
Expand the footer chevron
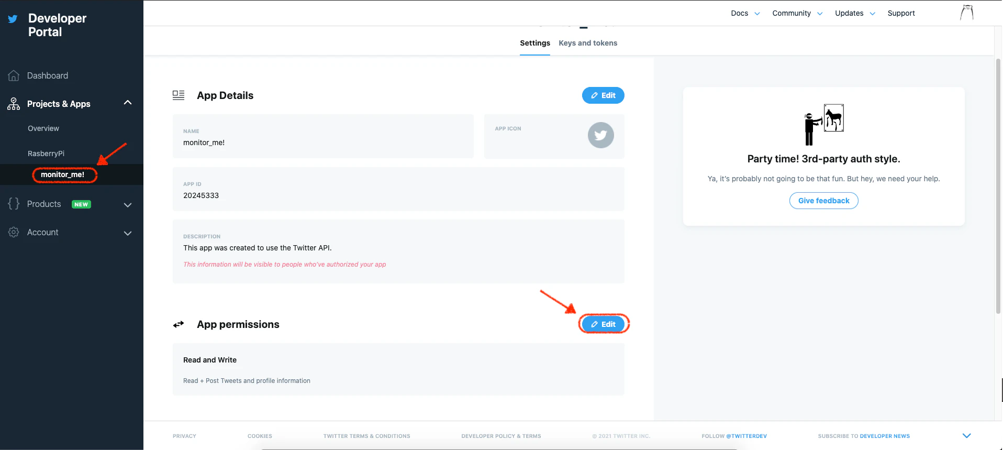pyautogui.click(x=967, y=436)
